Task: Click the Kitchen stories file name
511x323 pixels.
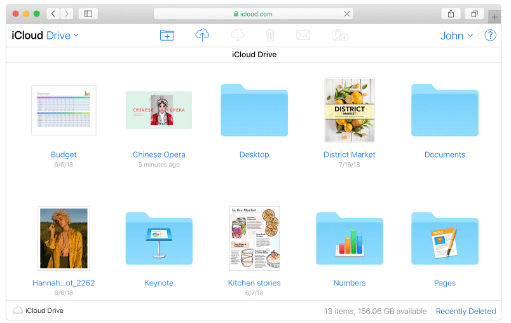Action: (x=254, y=283)
